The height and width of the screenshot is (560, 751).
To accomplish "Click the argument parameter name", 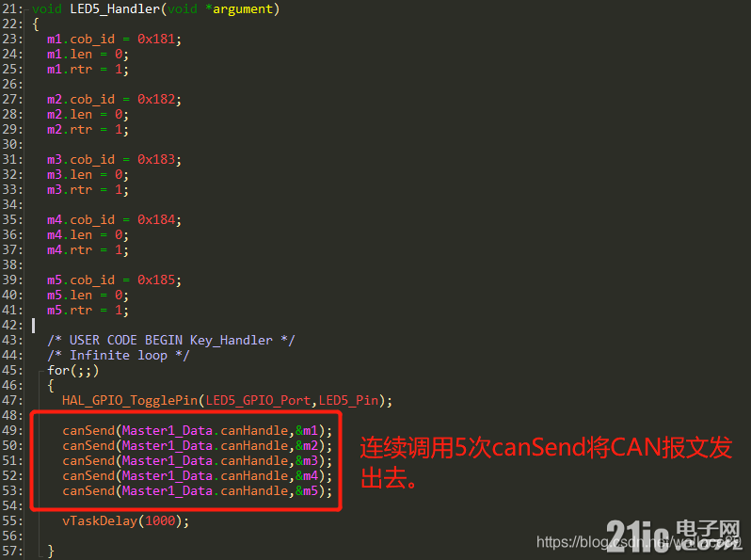I will 243,9.
